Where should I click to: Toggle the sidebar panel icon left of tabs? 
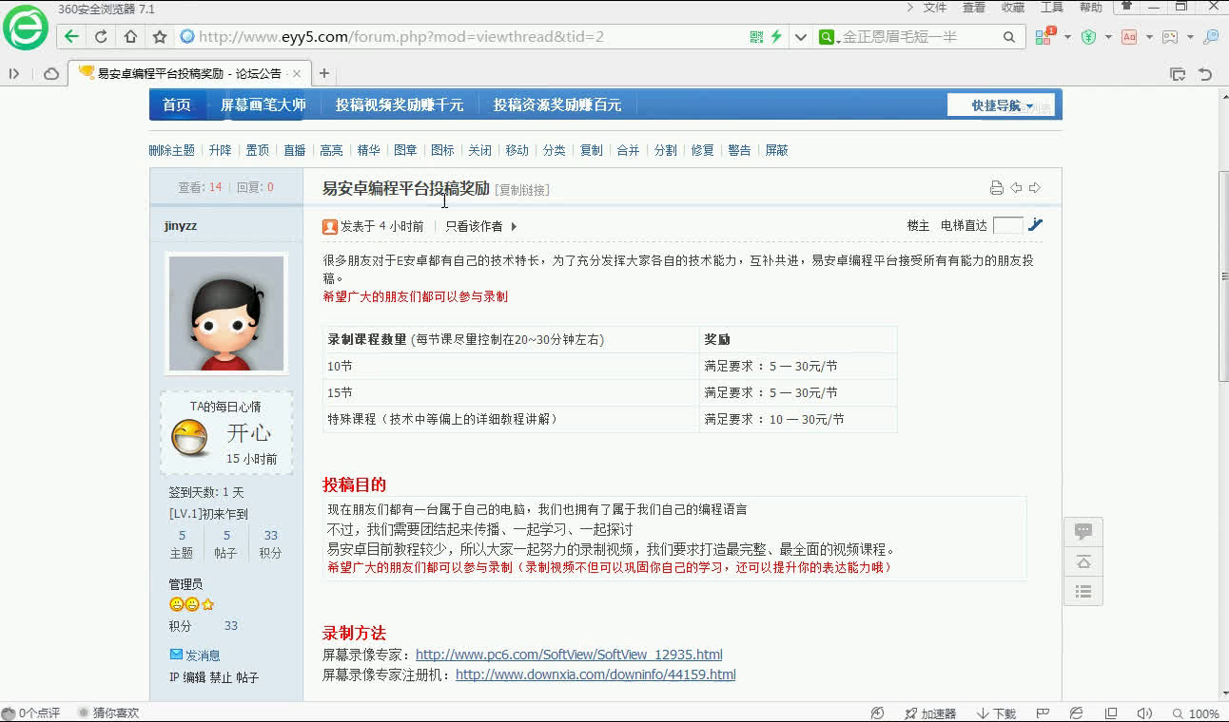14,73
